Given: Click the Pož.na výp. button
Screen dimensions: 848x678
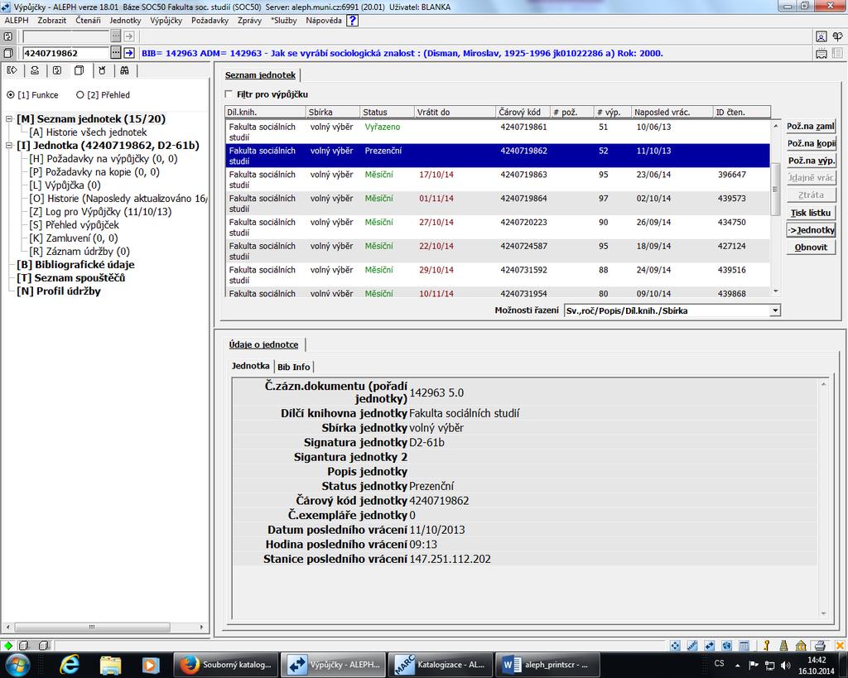Looking at the screenshot, I should coord(811,161).
